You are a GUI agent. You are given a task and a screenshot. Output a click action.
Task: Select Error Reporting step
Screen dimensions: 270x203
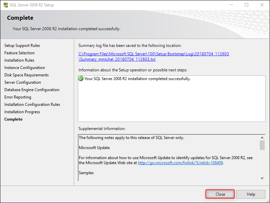(18, 97)
